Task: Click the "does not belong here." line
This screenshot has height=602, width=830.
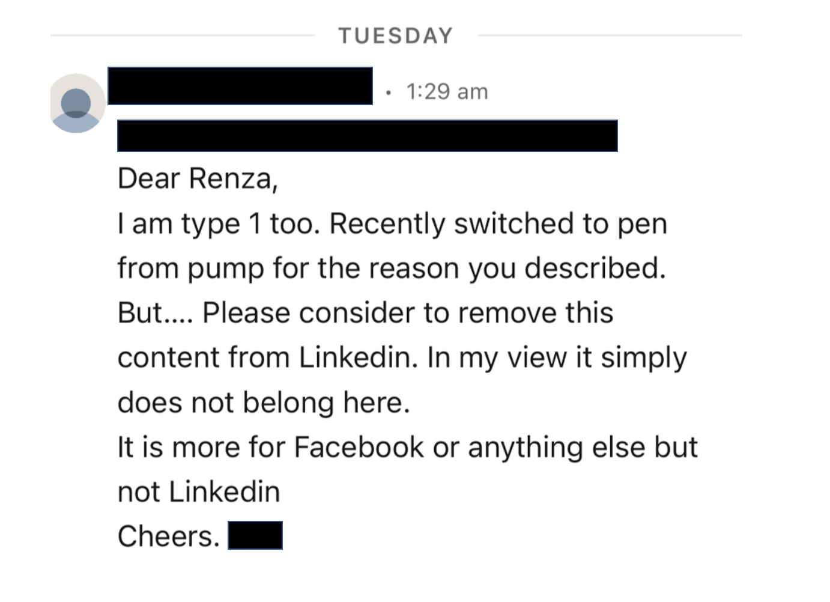Action: pyautogui.click(x=264, y=402)
